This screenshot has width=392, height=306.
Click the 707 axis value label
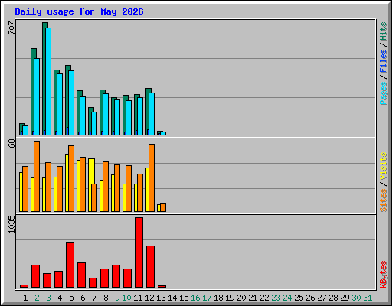tap(11, 28)
